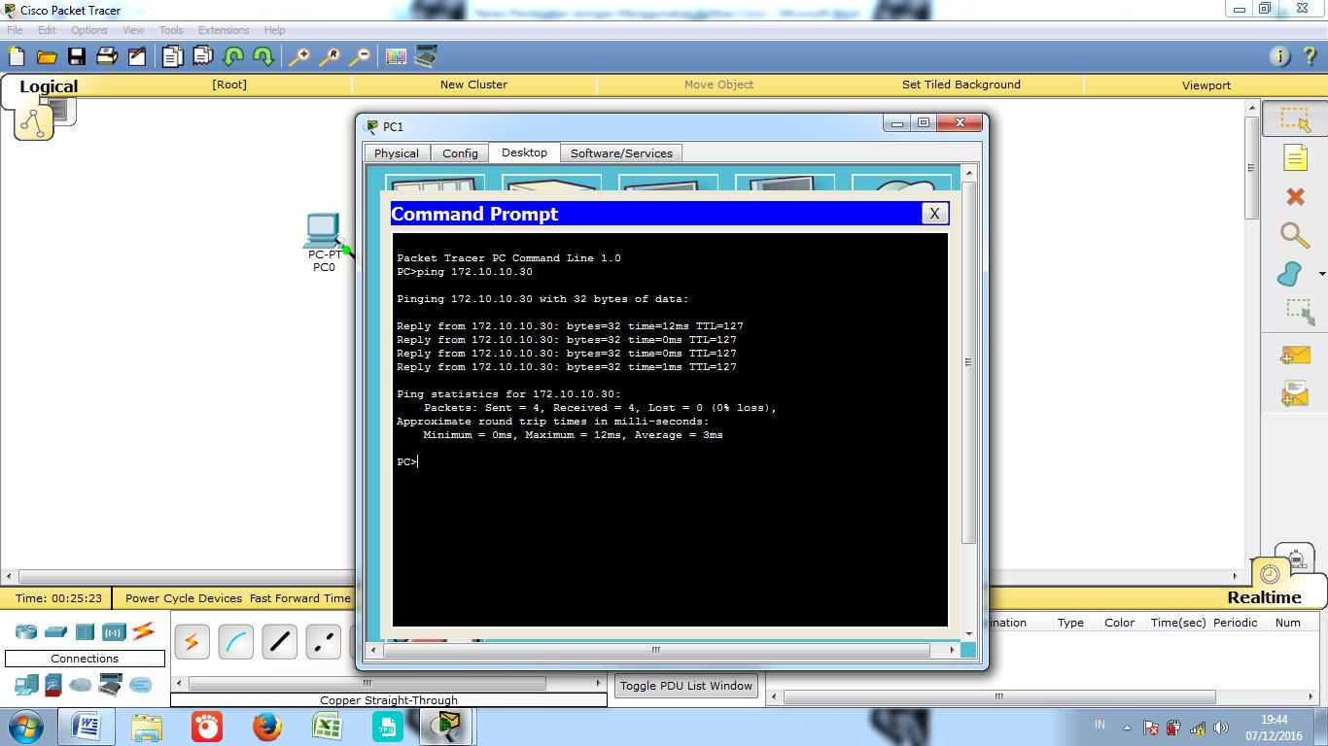Click the [Root] label in the bar
The height and width of the screenshot is (746, 1328).
click(x=229, y=85)
